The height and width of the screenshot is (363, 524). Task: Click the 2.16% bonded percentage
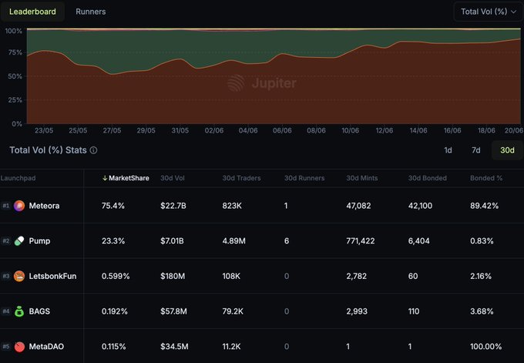click(x=481, y=276)
